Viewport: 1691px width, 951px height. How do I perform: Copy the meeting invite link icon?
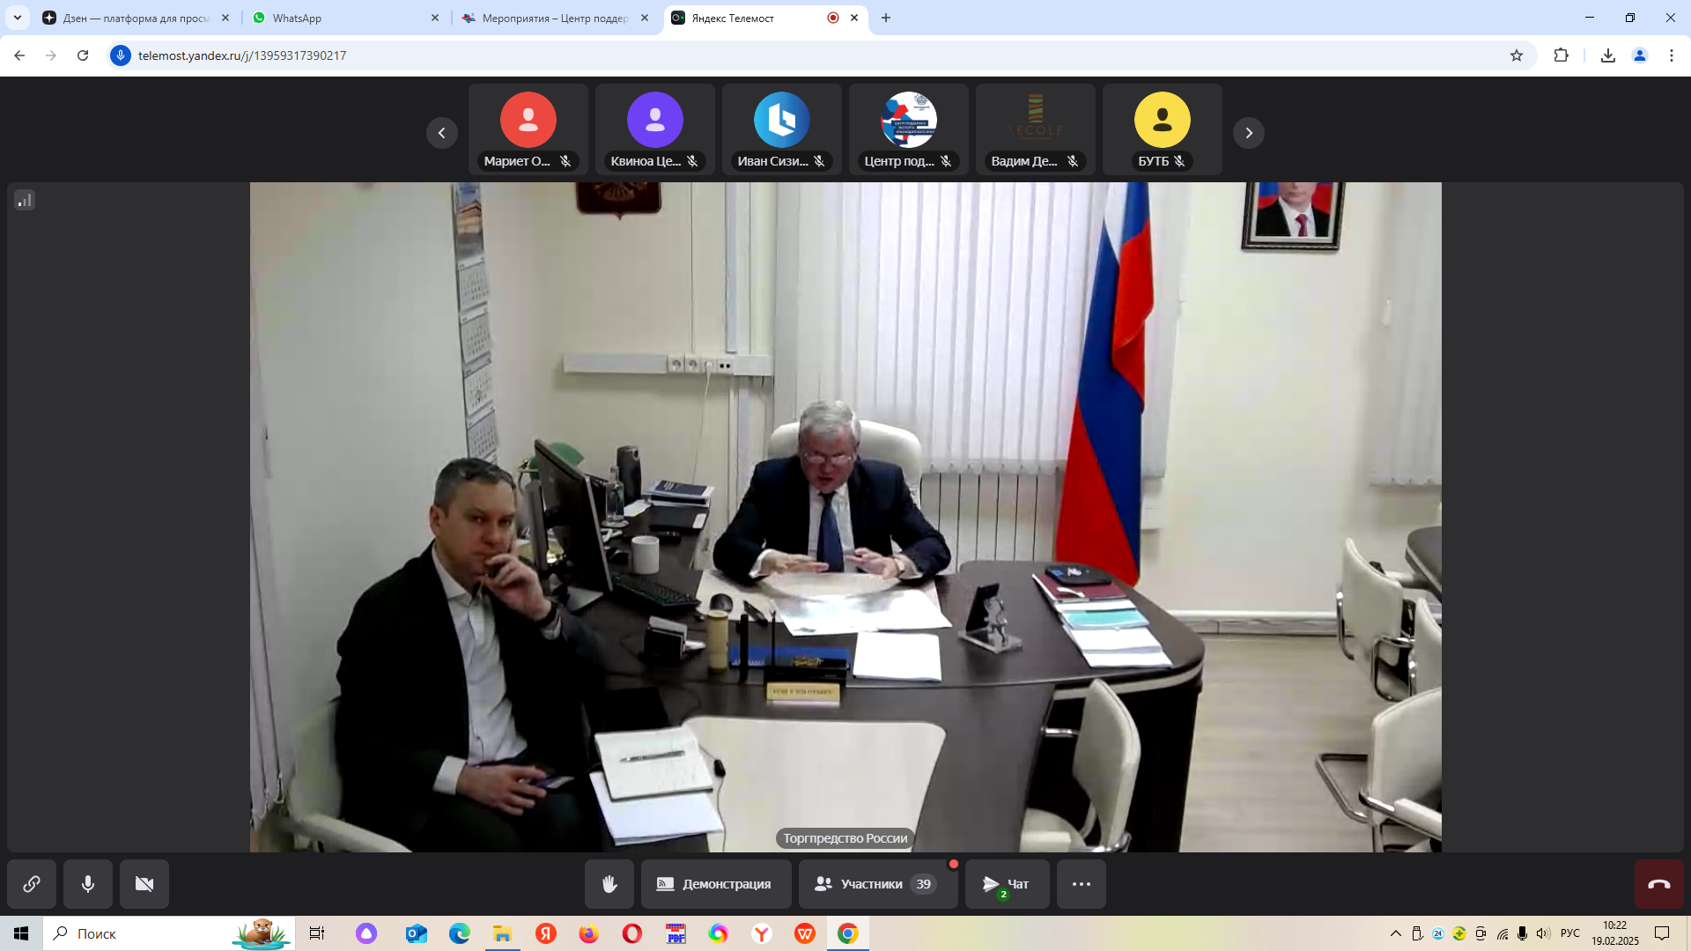(x=32, y=884)
